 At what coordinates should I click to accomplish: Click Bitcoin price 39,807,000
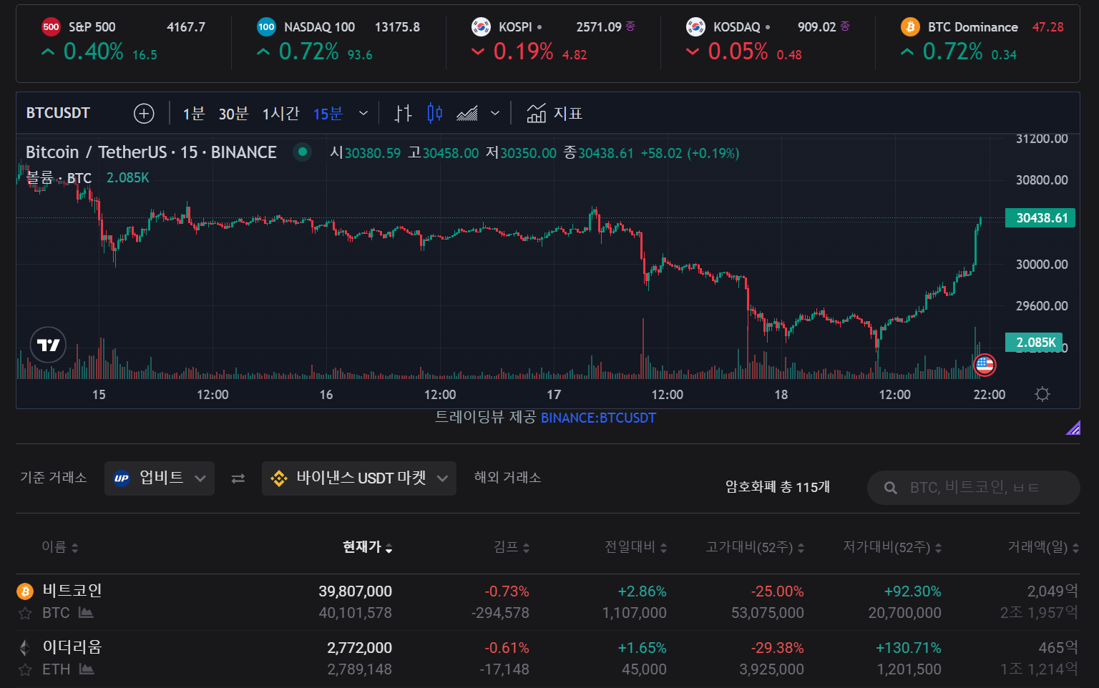tap(356, 591)
